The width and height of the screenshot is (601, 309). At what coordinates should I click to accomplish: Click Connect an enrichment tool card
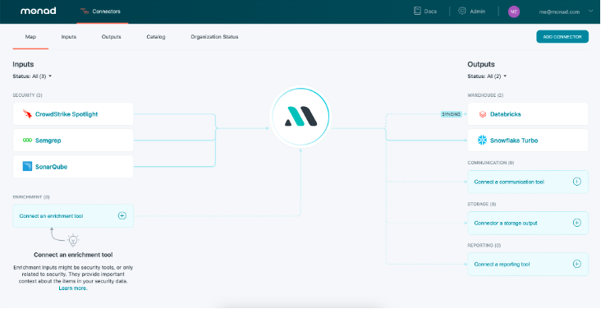73,215
